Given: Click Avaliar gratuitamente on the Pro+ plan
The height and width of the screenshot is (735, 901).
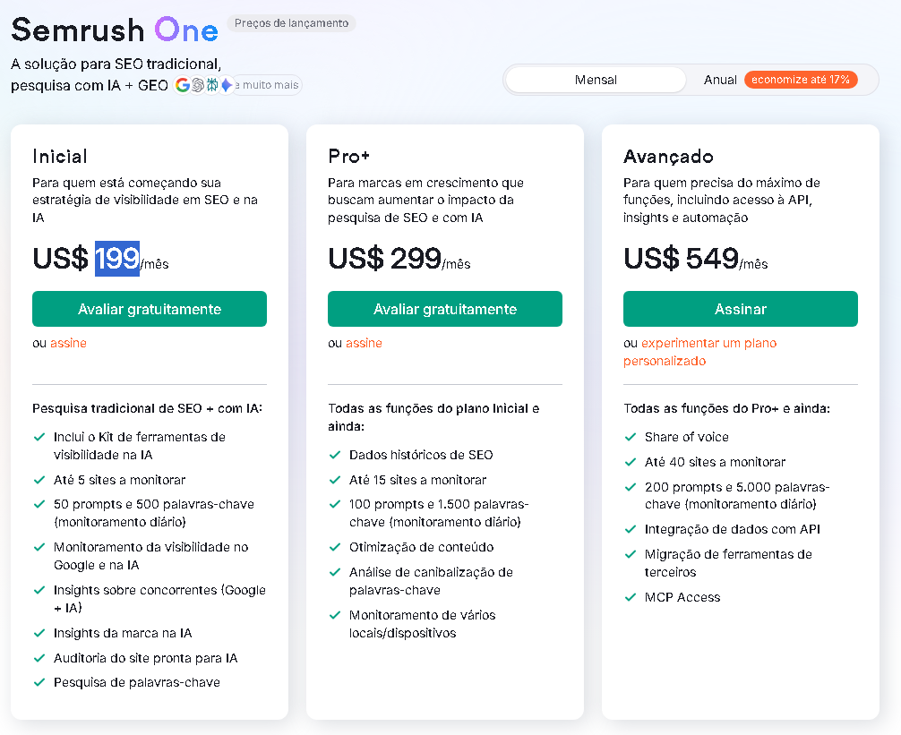Looking at the screenshot, I should coord(445,309).
